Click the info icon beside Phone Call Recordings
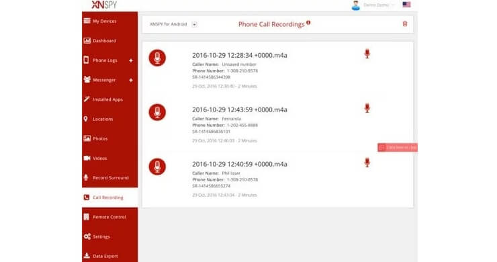 [308, 23]
